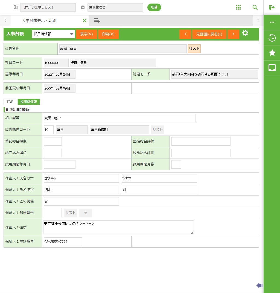Image resolution: width=280 pixels, height=293 pixels.
Task: Click the 社員コード field 19000001
Action: 56,63
